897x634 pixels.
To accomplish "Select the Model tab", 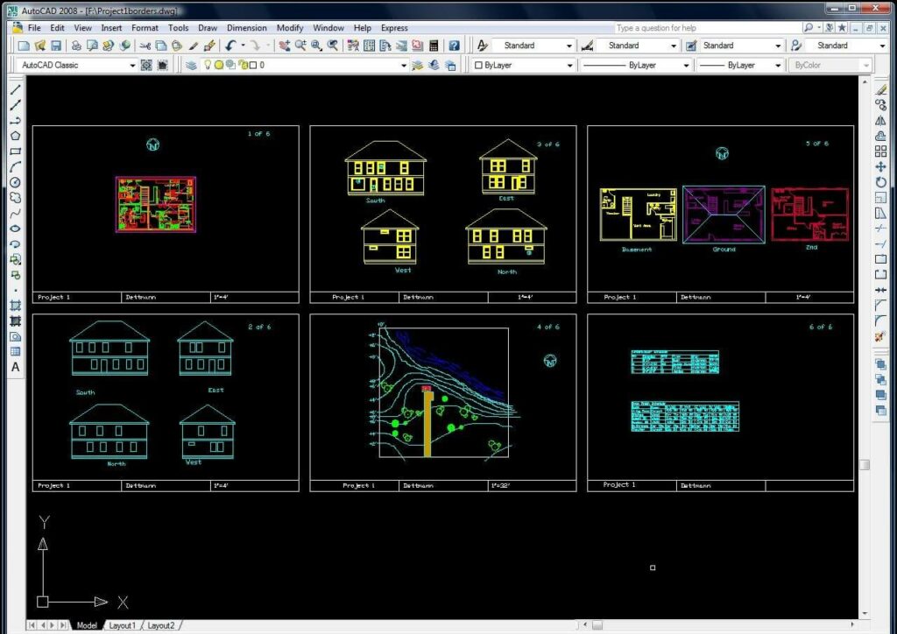I will (87, 625).
